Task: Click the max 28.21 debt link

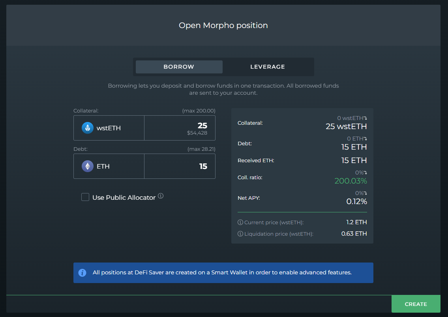Action: [x=201, y=149]
